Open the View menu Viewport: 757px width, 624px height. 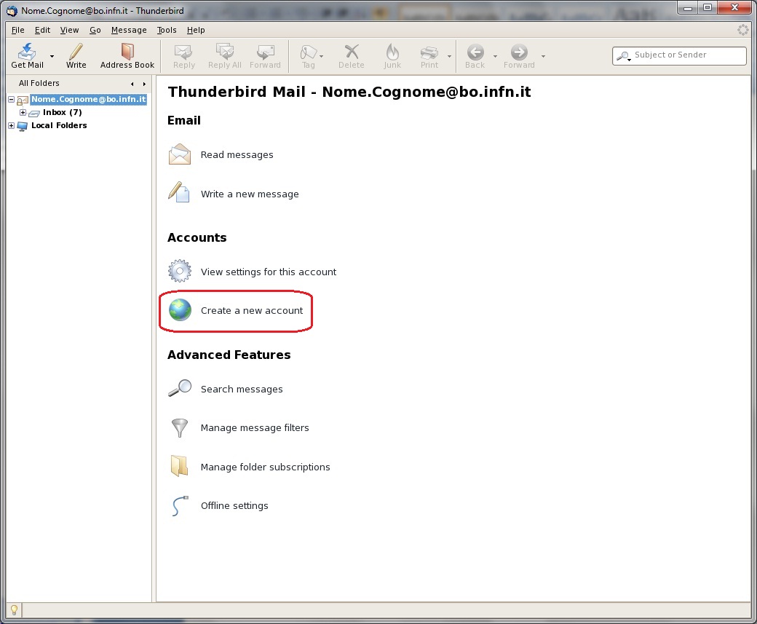point(70,30)
